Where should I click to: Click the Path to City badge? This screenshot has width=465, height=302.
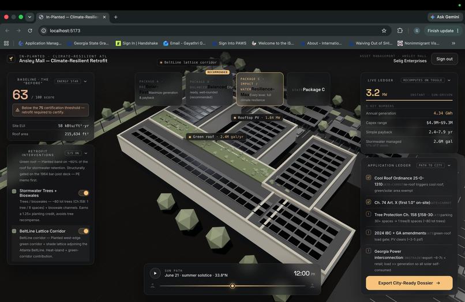click(430, 165)
